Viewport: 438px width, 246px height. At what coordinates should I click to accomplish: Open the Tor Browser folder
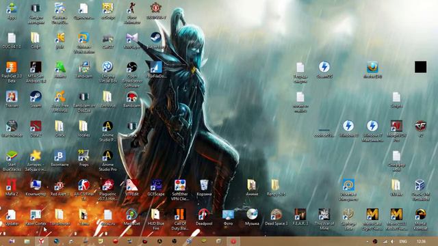[60, 215]
